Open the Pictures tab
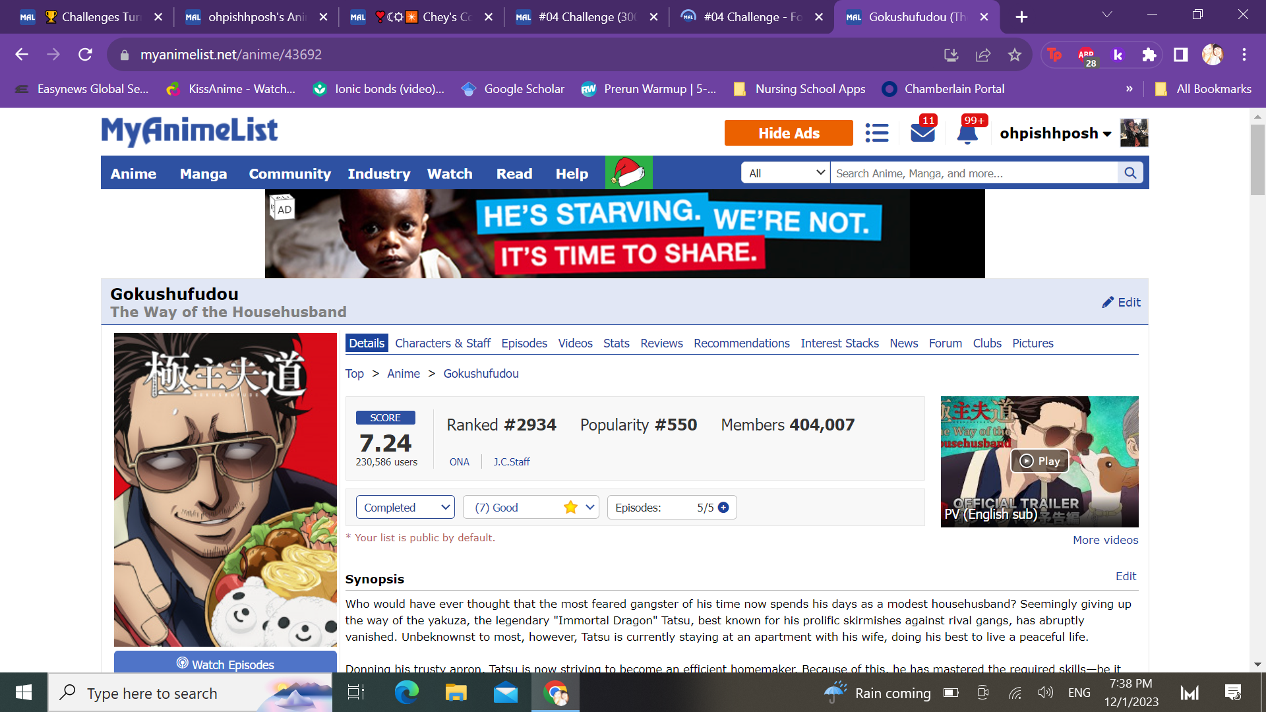Screen dimensions: 1266x712 pyautogui.click(x=1033, y=343)
